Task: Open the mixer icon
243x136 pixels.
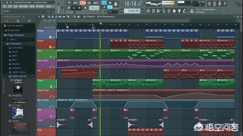Action: coord(169,11)
